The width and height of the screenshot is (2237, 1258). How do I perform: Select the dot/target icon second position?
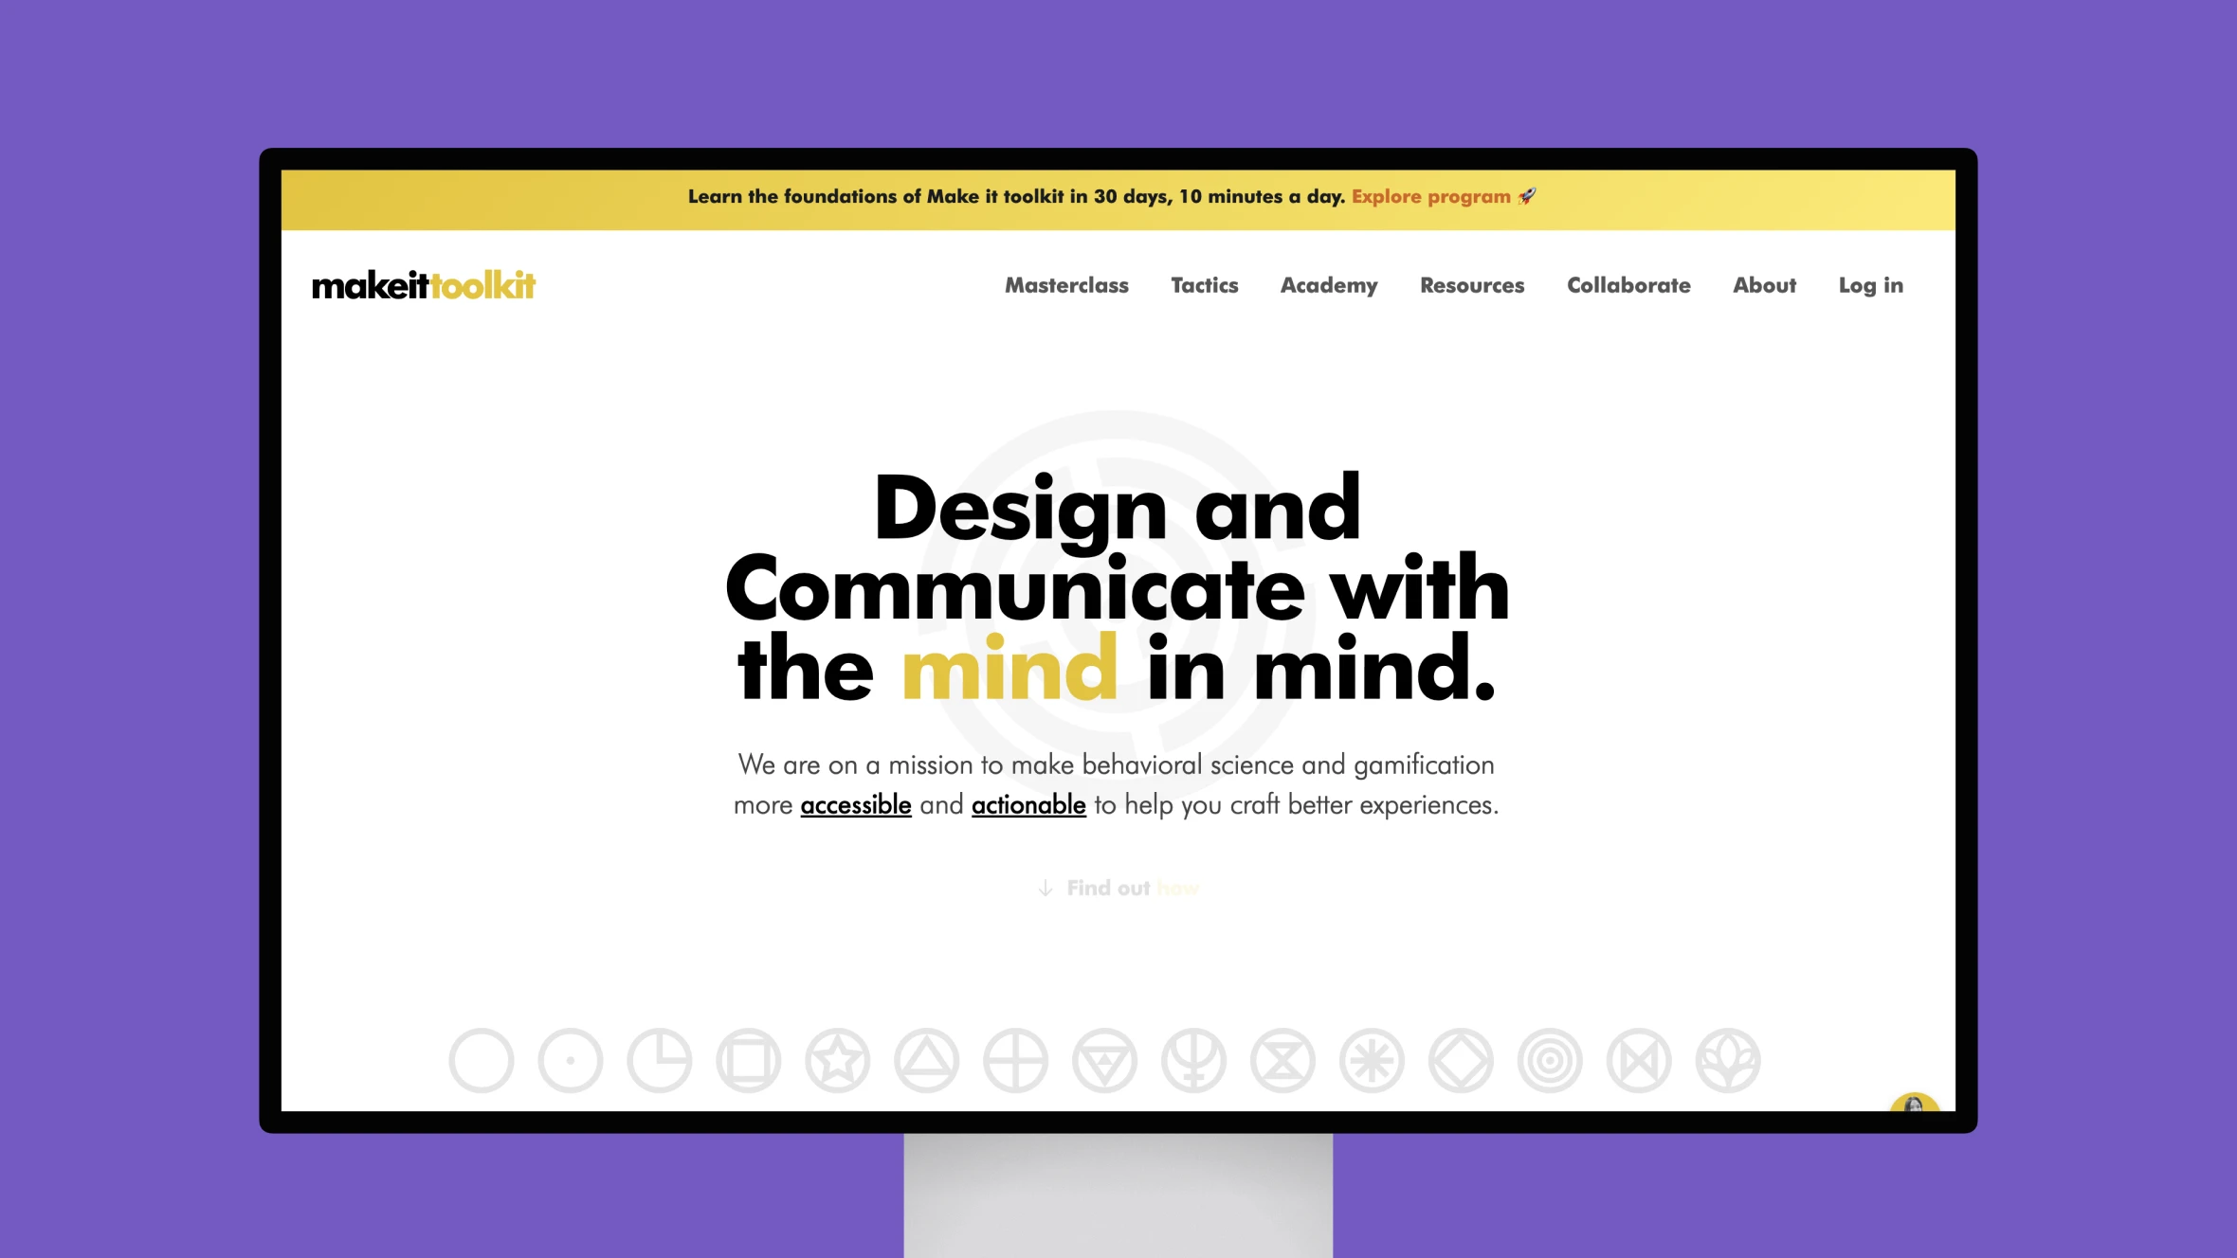pyautogui.click(x=569, y=1060)
